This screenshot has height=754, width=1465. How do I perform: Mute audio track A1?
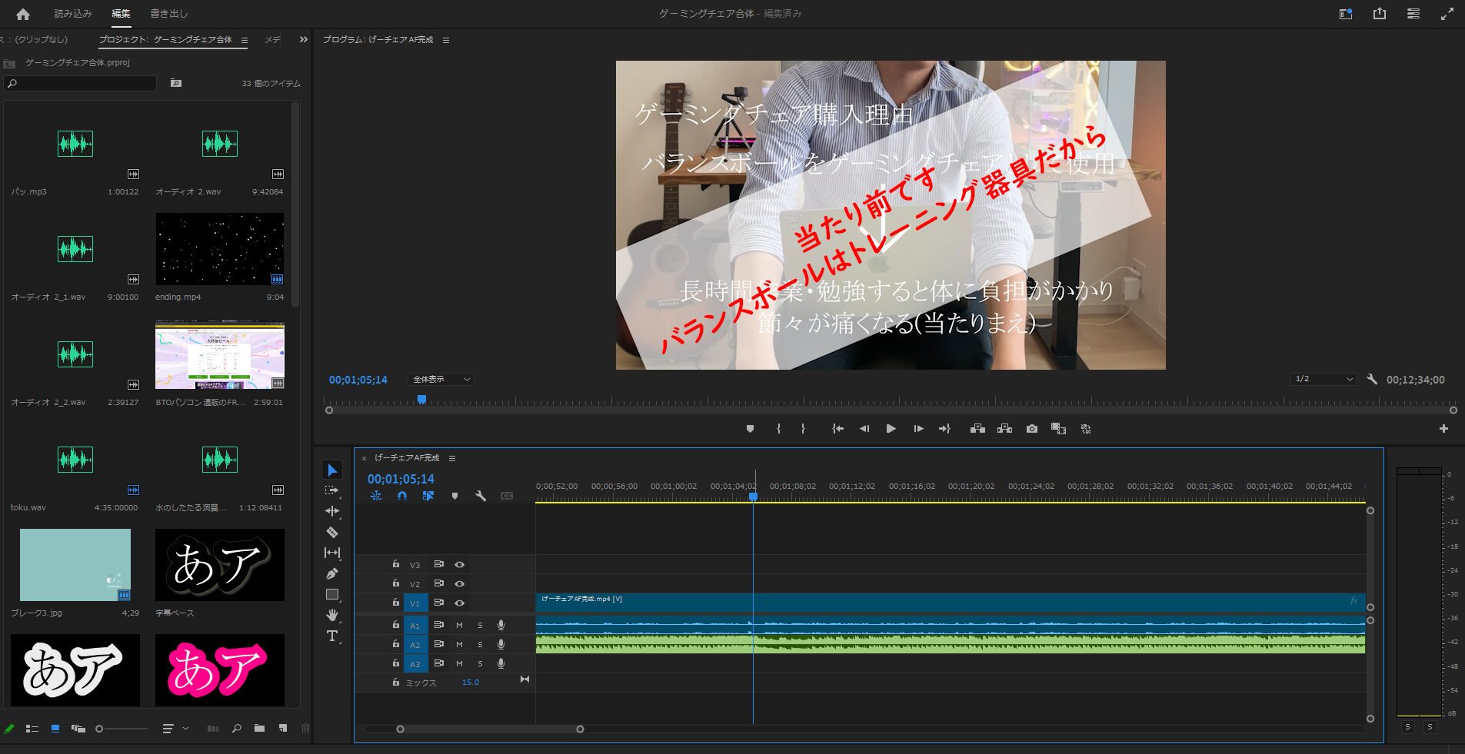[459, 626]
